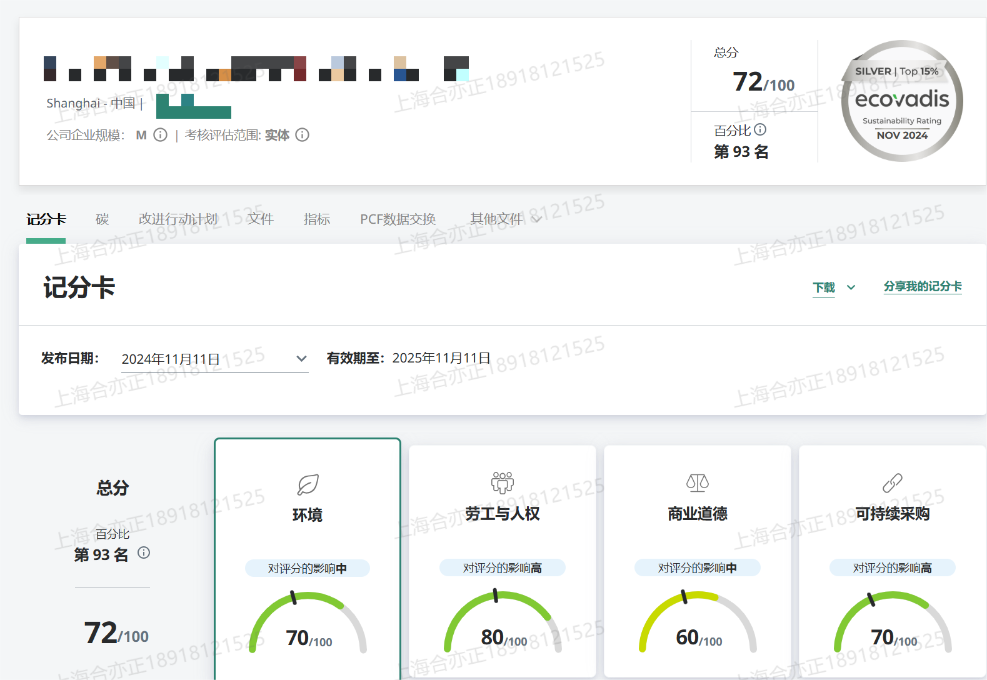Click the balance scale icon on 商业道德 card
The image size is (987, 680).
click(698, 482)
